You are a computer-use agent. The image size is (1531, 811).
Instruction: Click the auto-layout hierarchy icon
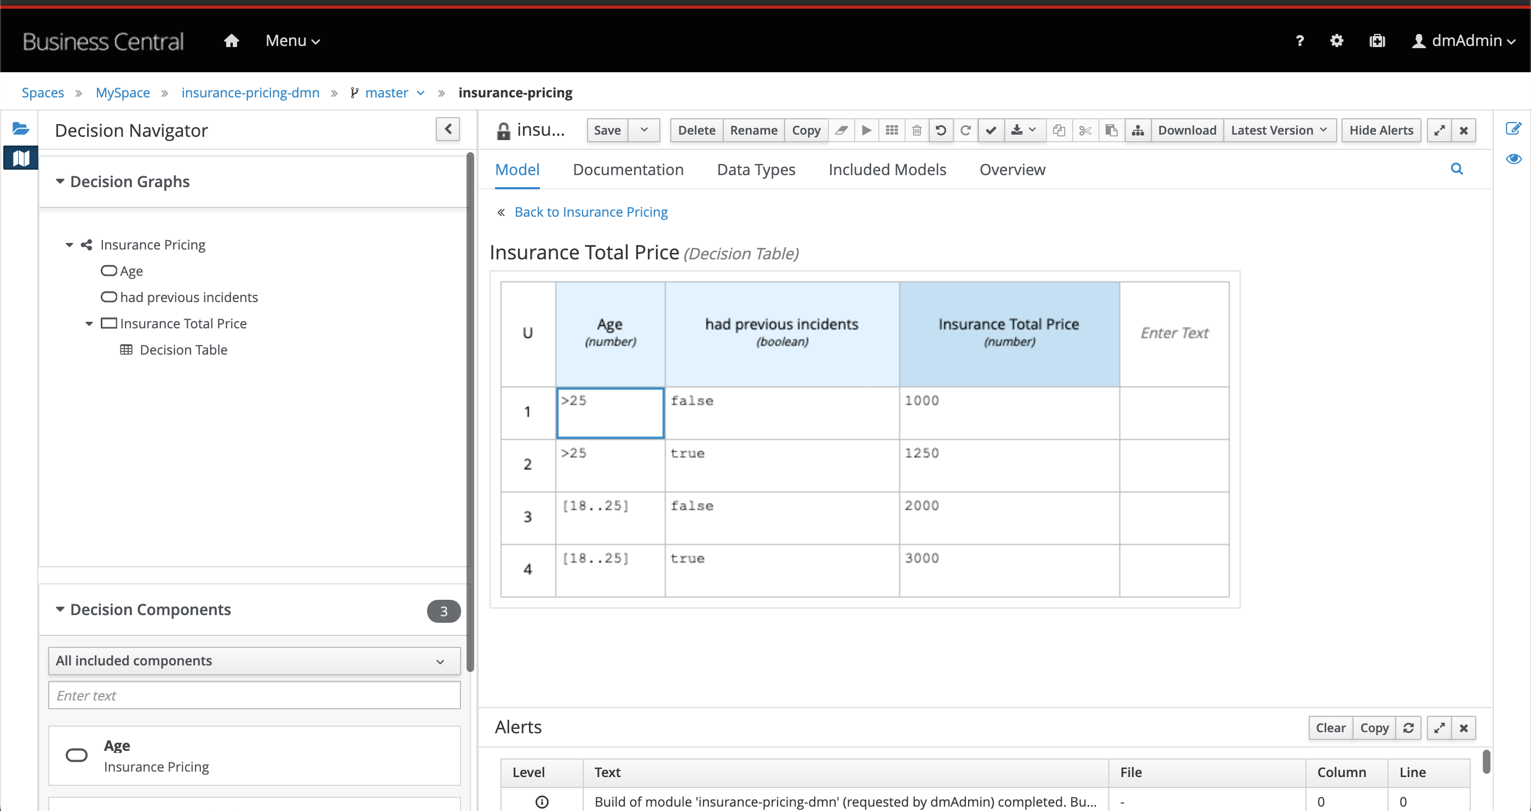pyautogui.click(x=1137, y=130)
